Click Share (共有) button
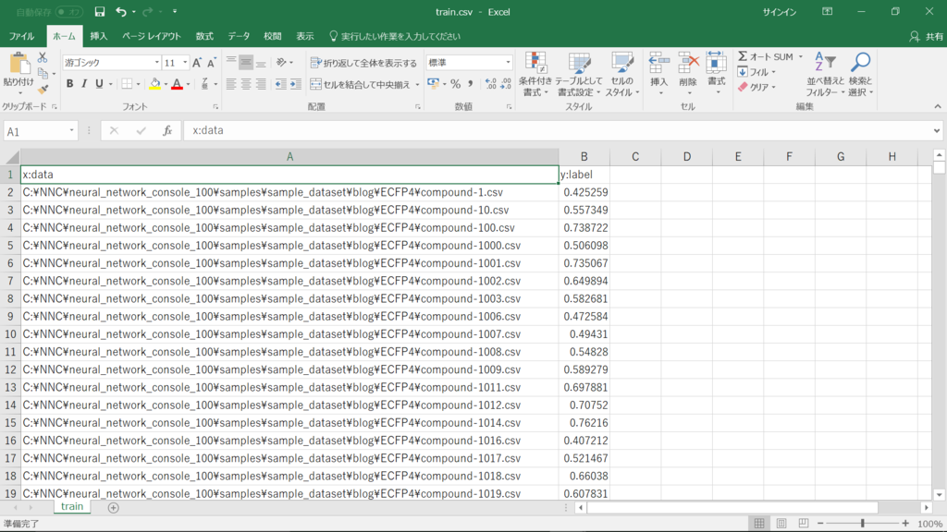 coord(927,37)
